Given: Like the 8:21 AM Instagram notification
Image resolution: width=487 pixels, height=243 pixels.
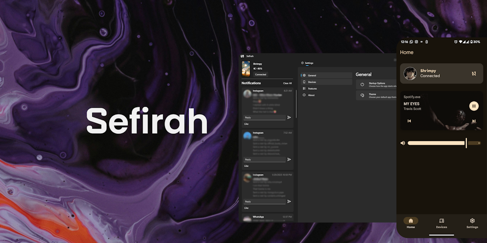Looking at the screenshot, I should coord(246,124).
